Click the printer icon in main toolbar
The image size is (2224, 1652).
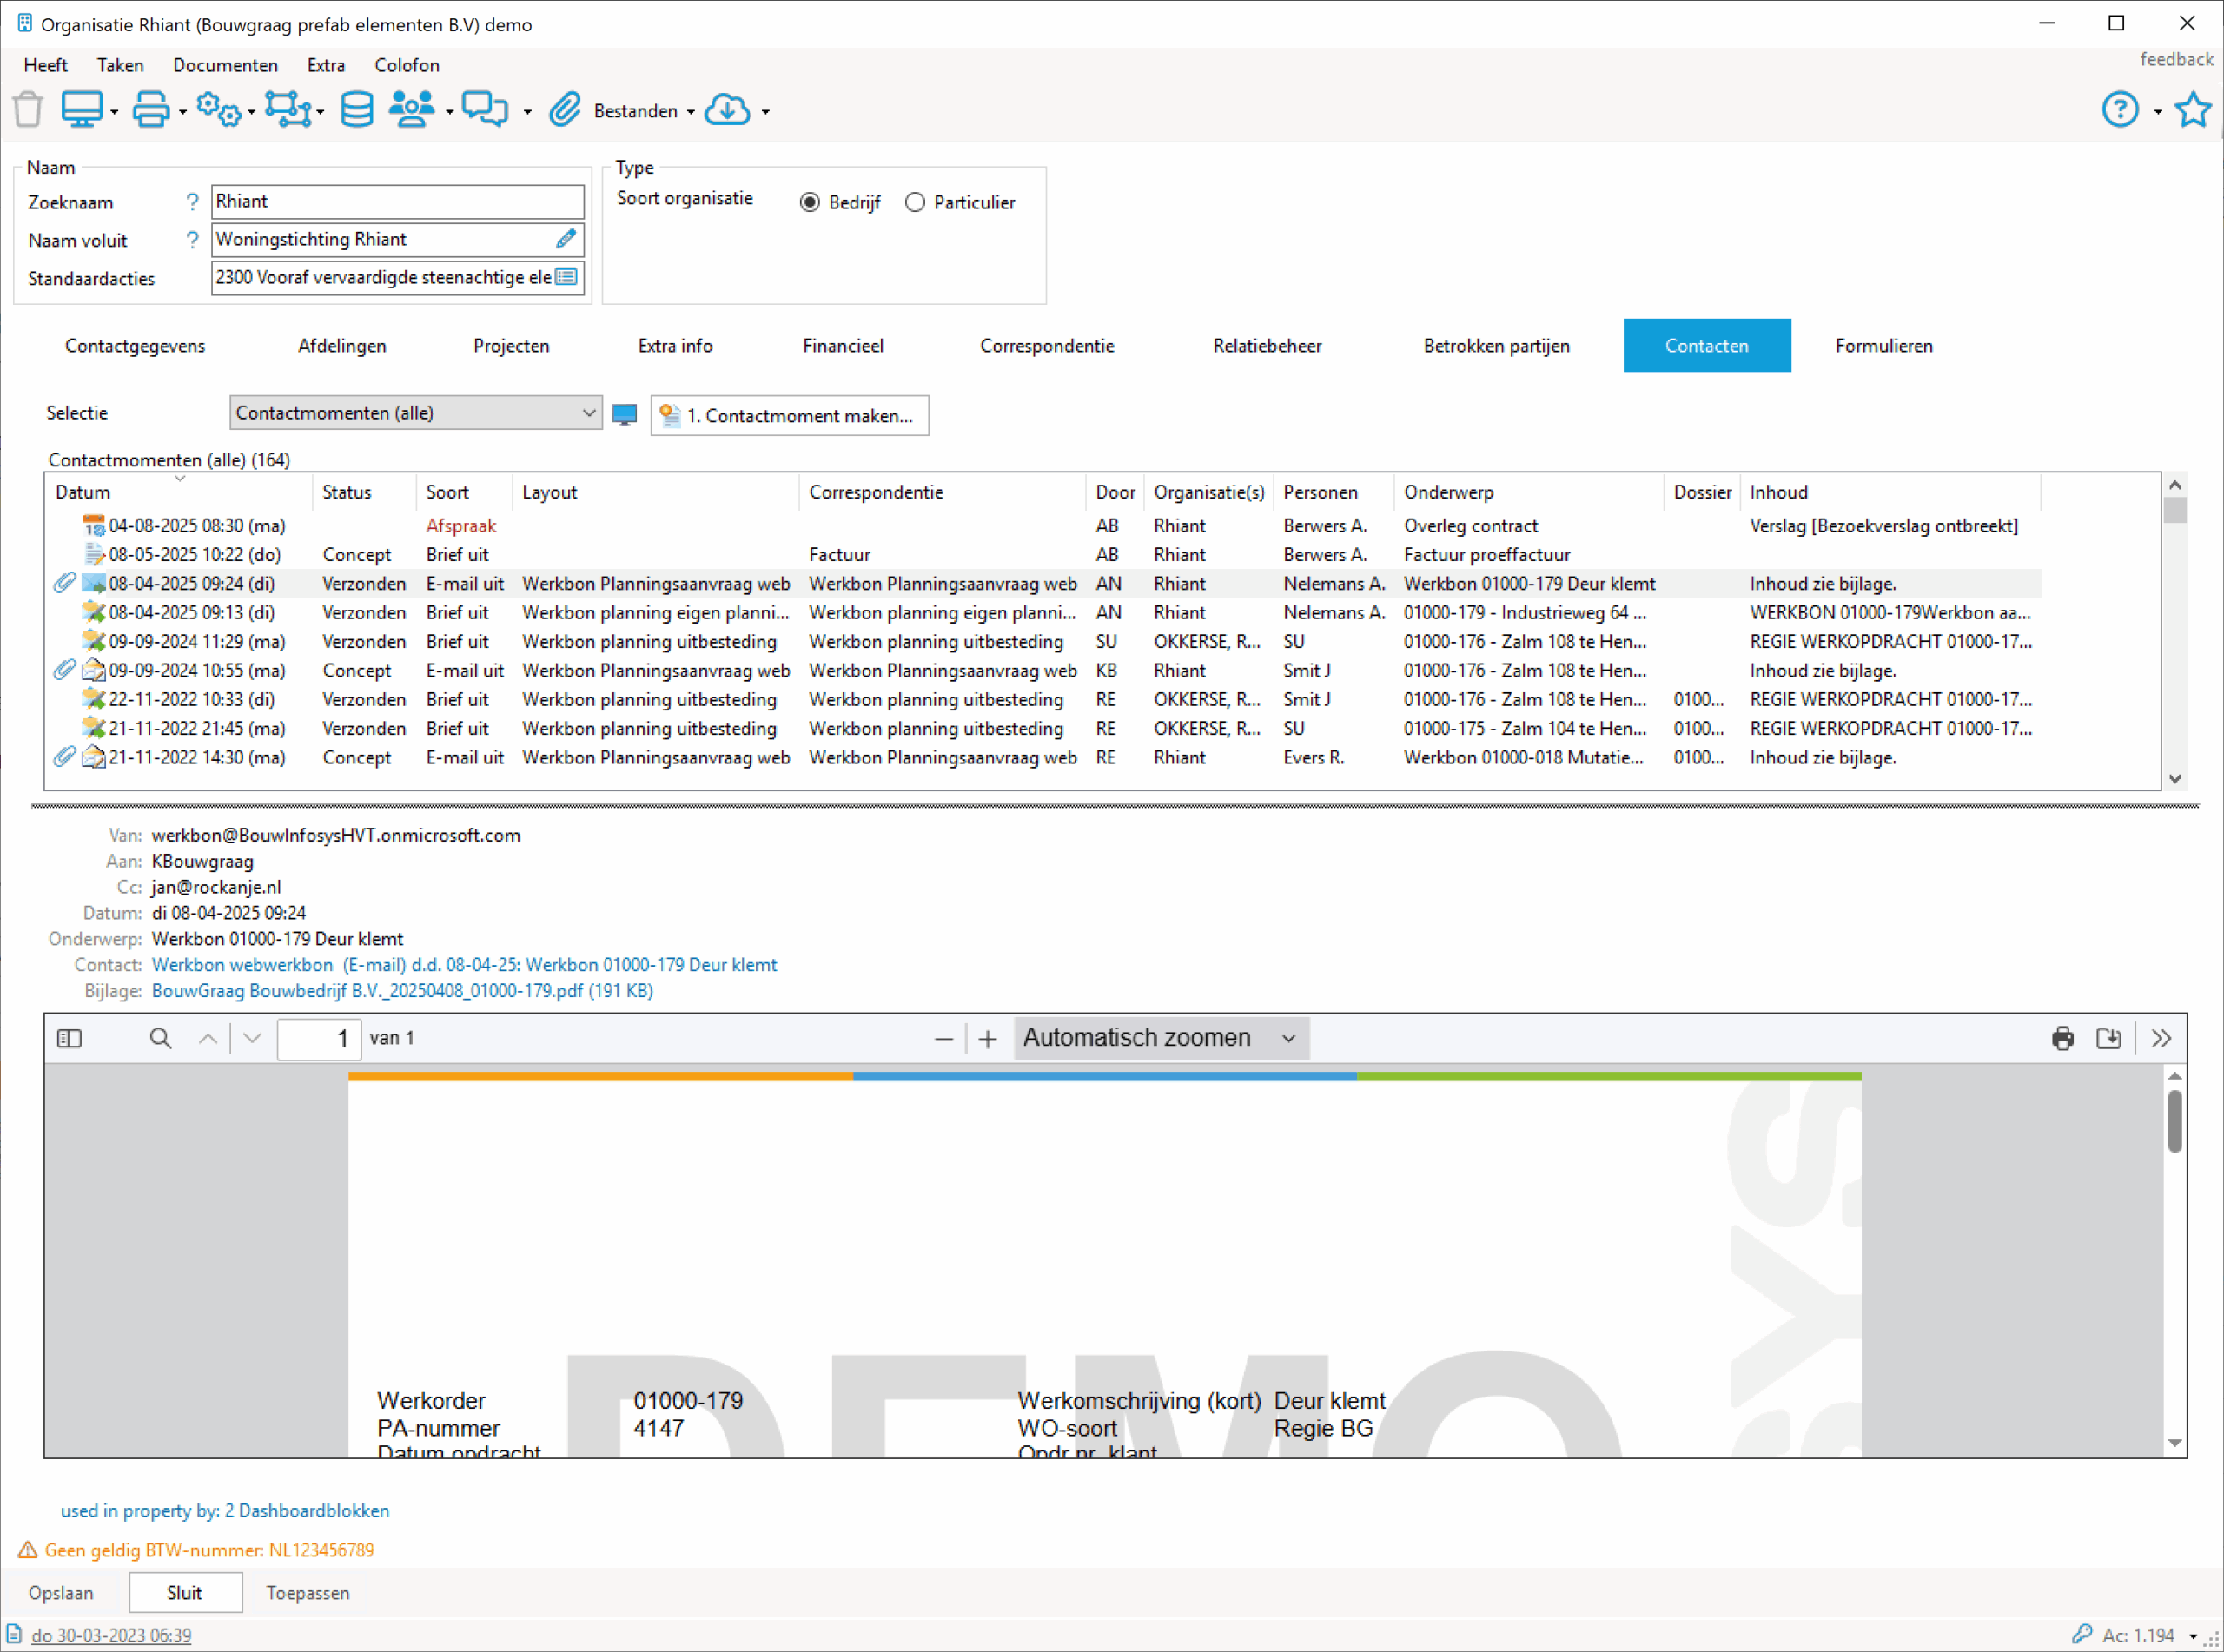point(151,110)
